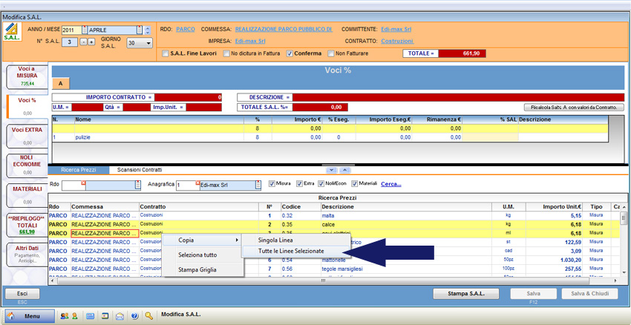Choose Tutte le Linee Selezionate
631x325 pixels.
pos(290,251)
